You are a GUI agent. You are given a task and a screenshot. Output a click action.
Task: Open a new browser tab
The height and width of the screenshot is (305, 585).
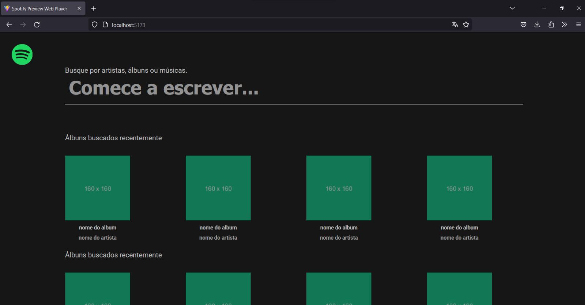pos(94,8)
